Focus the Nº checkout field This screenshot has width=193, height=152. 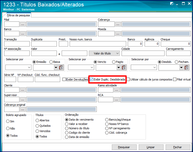(x=26, y=79)
